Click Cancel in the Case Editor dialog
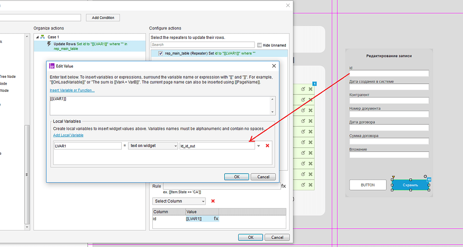The width and height of the screenshot is (463, 247). click(x=277, y=237)
